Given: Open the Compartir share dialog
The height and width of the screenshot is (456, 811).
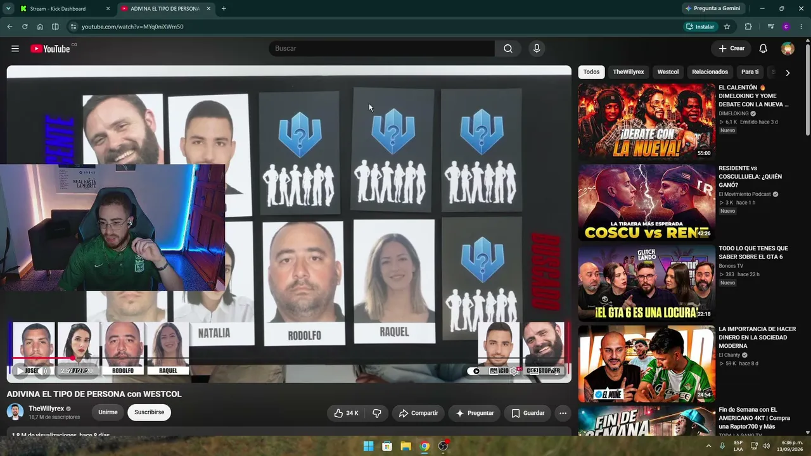Looking at the screenshot, I should [418, 413].
